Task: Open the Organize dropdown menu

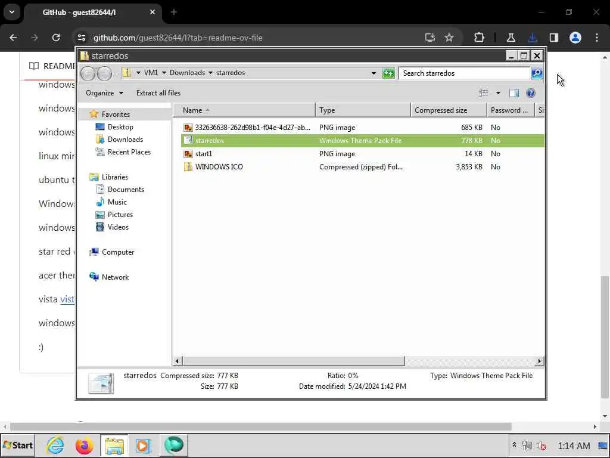Action: 104,92
